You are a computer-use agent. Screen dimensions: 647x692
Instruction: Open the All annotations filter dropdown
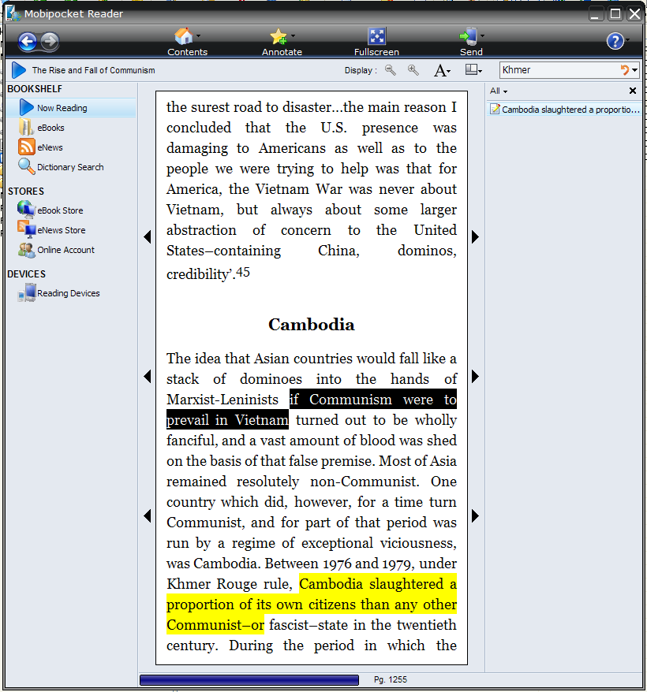[x=499, y=91]
